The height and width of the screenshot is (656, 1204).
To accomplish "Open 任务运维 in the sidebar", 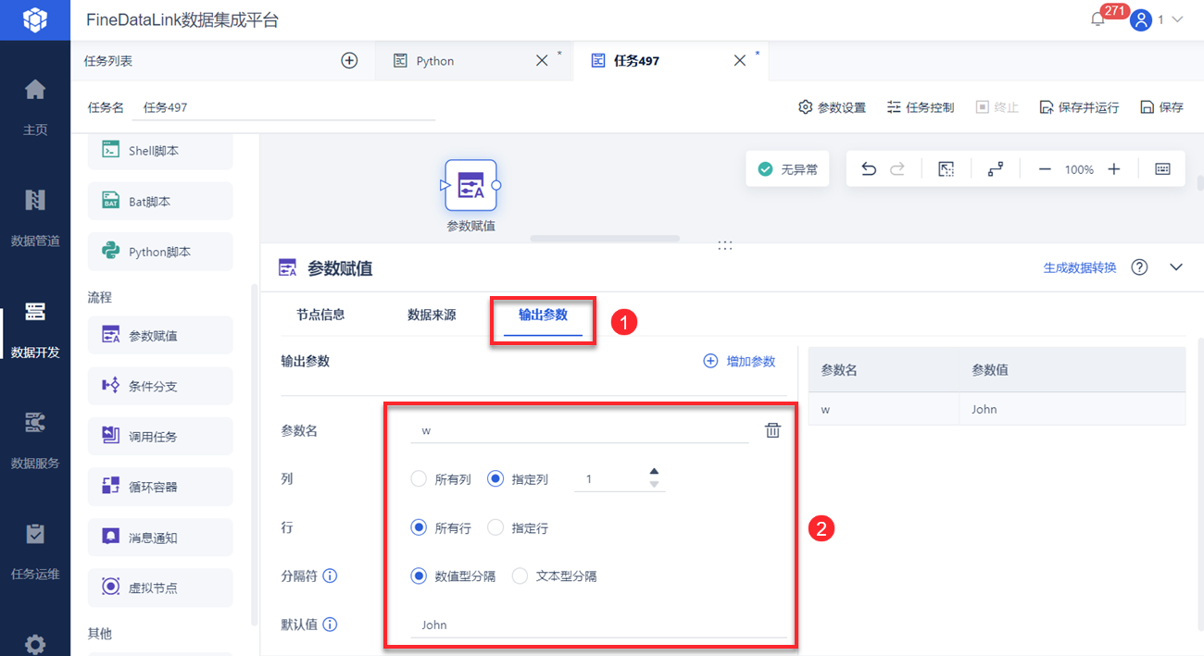I will pyautogui.click(x=35, y=551).
